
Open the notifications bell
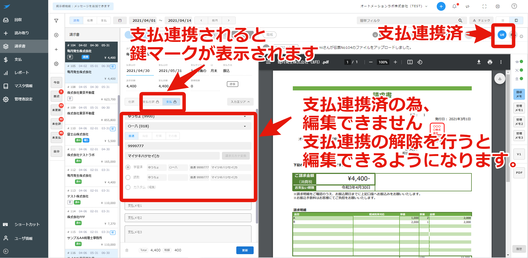coord(454,6)
